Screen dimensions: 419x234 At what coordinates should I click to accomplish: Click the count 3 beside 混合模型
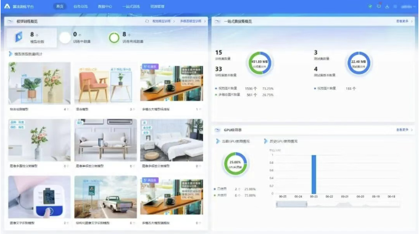pos(131,109)
